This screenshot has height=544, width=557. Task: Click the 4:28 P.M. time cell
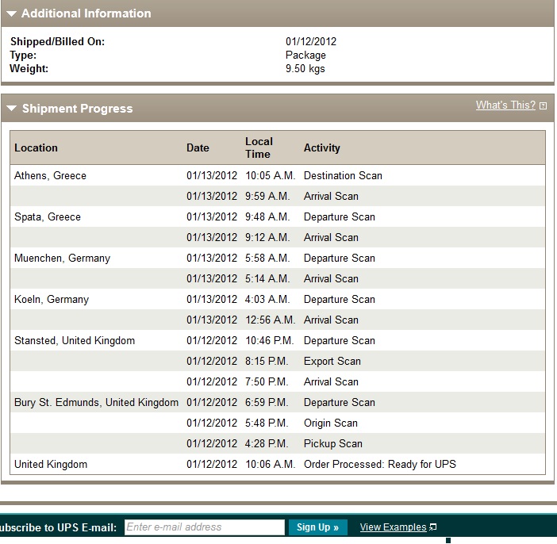click(x=267, y=443)
